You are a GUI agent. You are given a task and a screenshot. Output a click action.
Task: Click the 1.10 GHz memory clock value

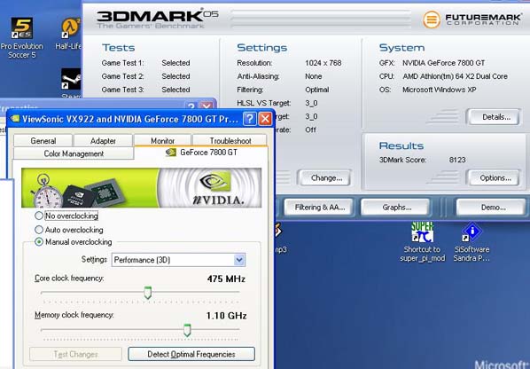coord(226,316)
